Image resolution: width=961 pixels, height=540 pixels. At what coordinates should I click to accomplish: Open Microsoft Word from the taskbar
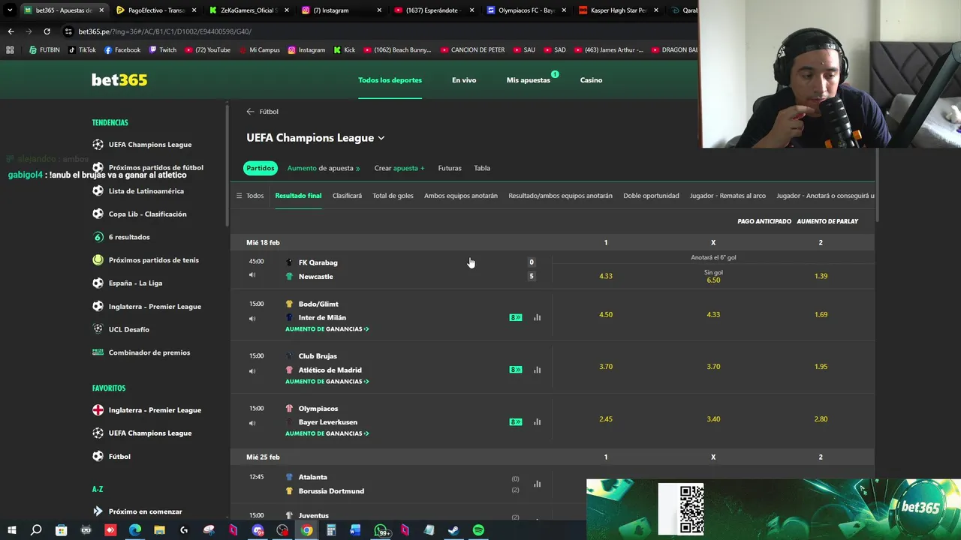pos(355,530)
